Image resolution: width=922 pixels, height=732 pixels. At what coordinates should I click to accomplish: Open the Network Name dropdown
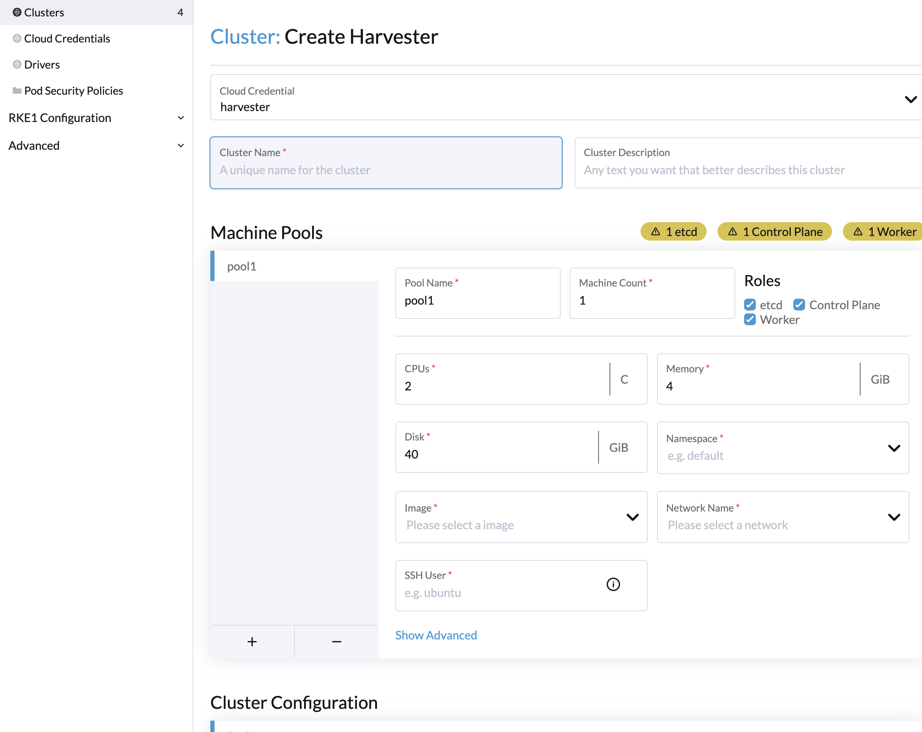(894, 517)
